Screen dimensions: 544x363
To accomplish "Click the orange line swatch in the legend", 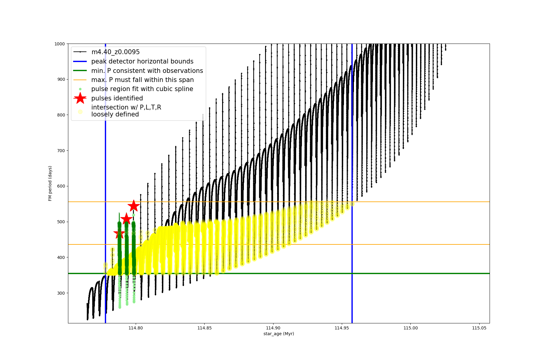I will 80,80.
